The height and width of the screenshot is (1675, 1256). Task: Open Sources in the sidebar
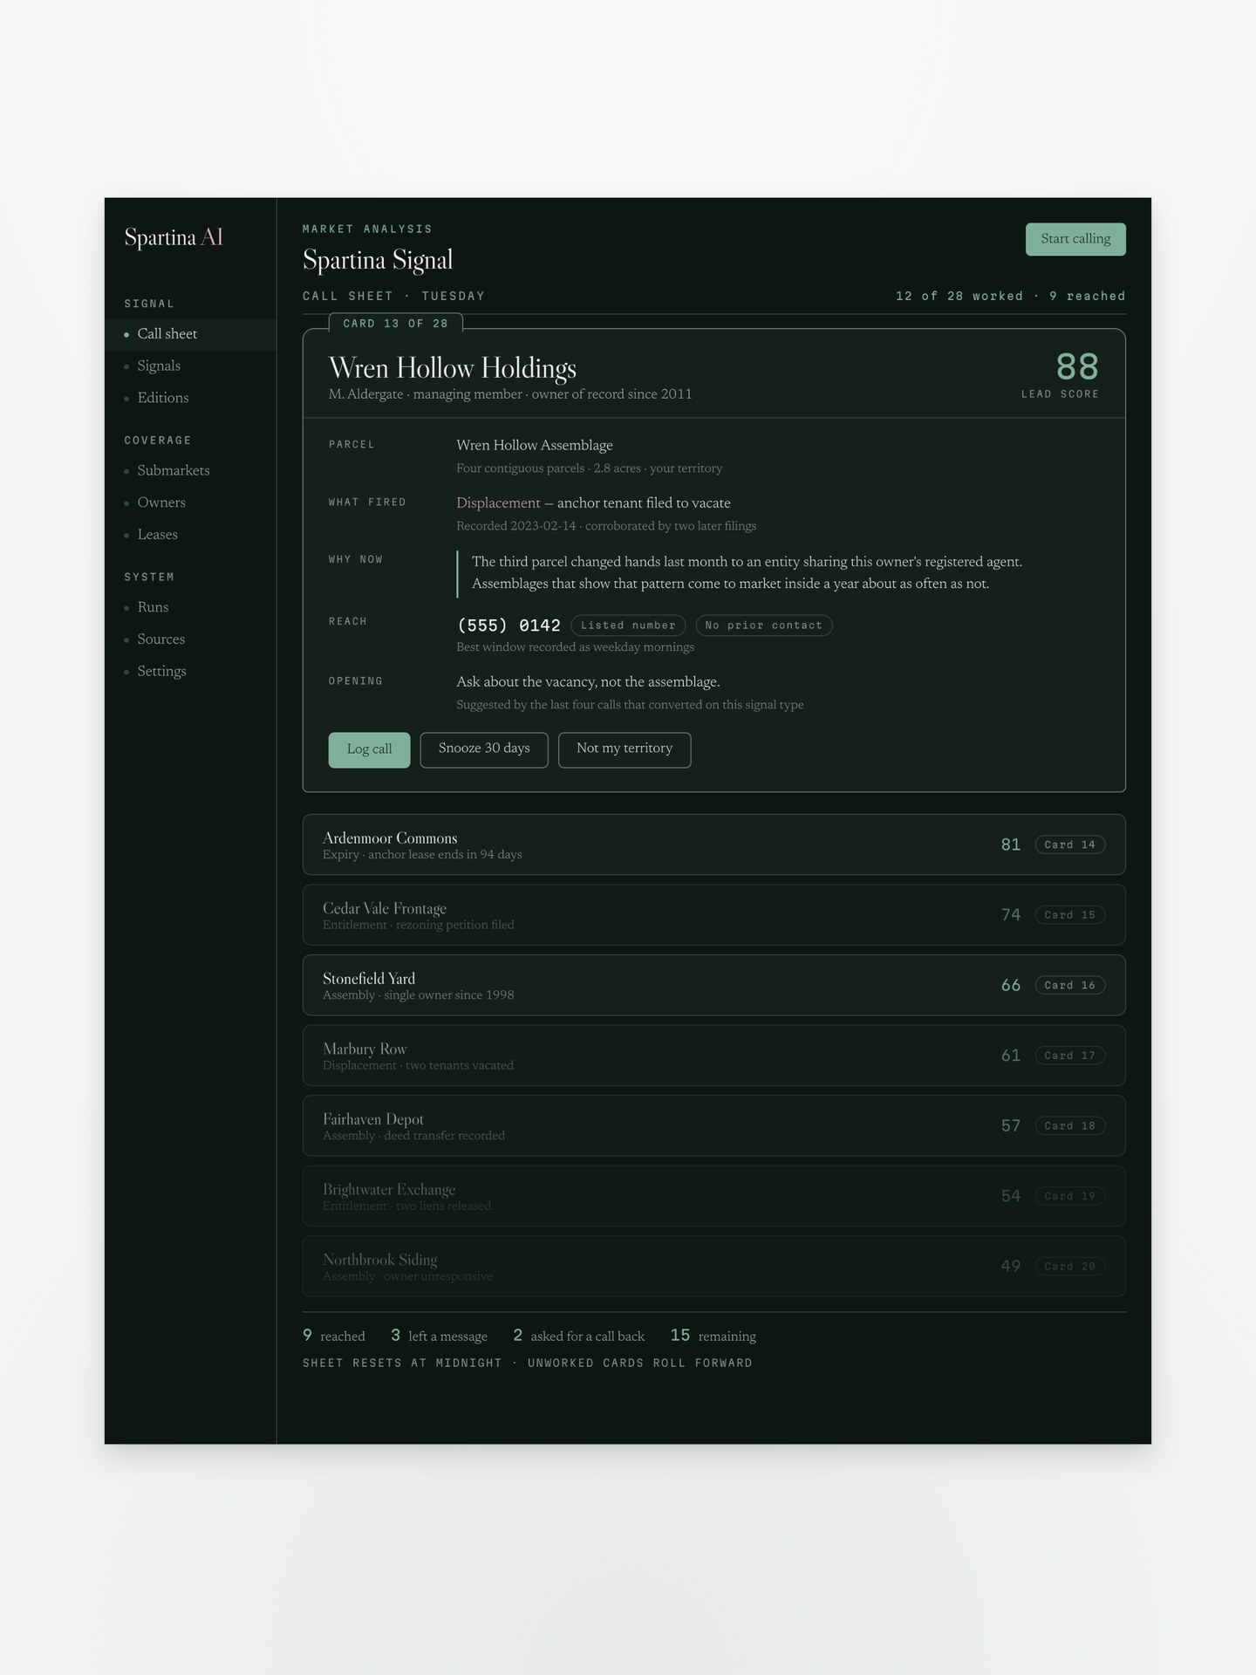191,639
